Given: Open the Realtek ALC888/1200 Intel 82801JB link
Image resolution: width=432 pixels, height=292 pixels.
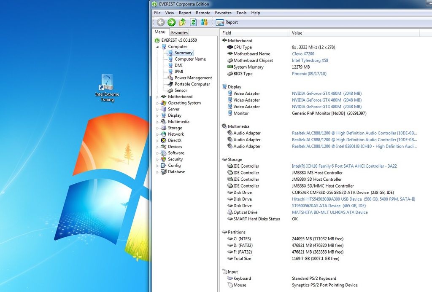Looking at the screenshot, I should [x=354, y=146].
